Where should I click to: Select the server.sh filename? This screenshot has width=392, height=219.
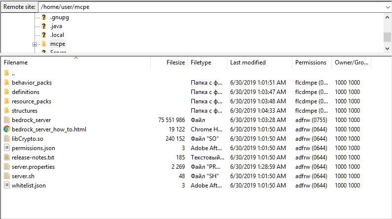[x=23, y=176]
